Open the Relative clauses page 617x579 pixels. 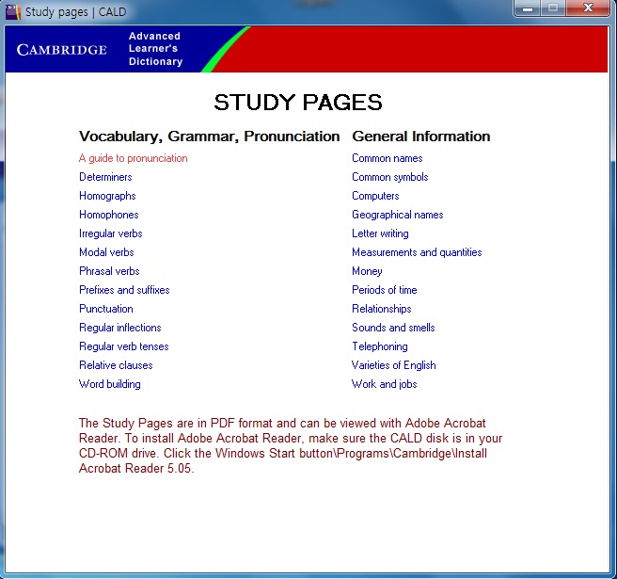pos(116,365)
